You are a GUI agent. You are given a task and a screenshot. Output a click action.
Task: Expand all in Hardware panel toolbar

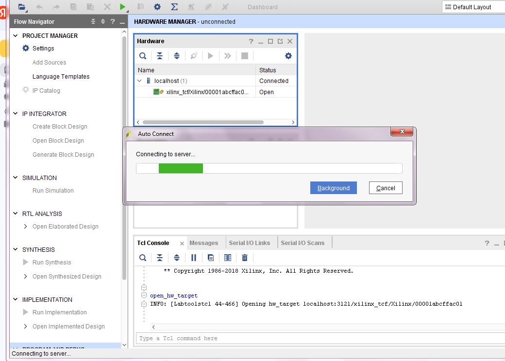176,56
